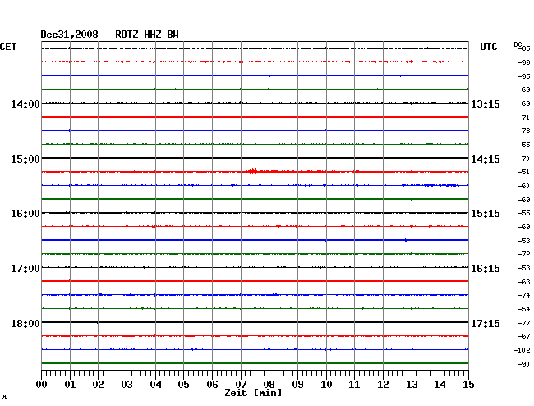Click minute tick label 15
The width and height of the screenshot is (534, 406).
(x=468, y=384)
